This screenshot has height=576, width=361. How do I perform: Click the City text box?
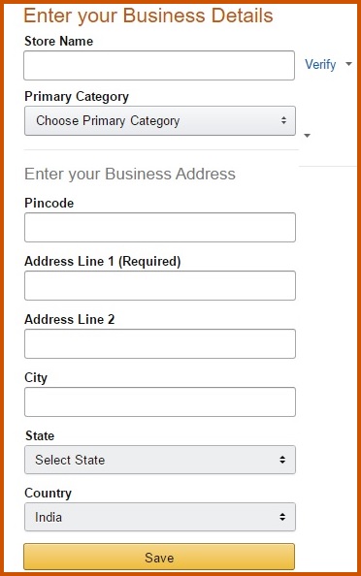point(160,401)
